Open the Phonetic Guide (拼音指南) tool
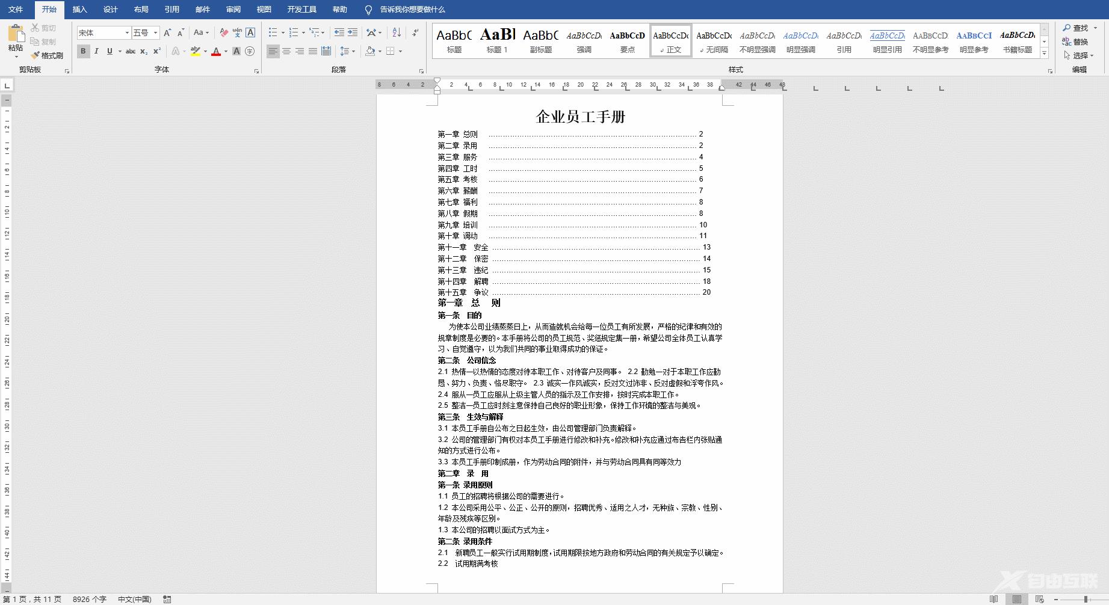This screenshot has height=605, width=1109. pos(237,33)
